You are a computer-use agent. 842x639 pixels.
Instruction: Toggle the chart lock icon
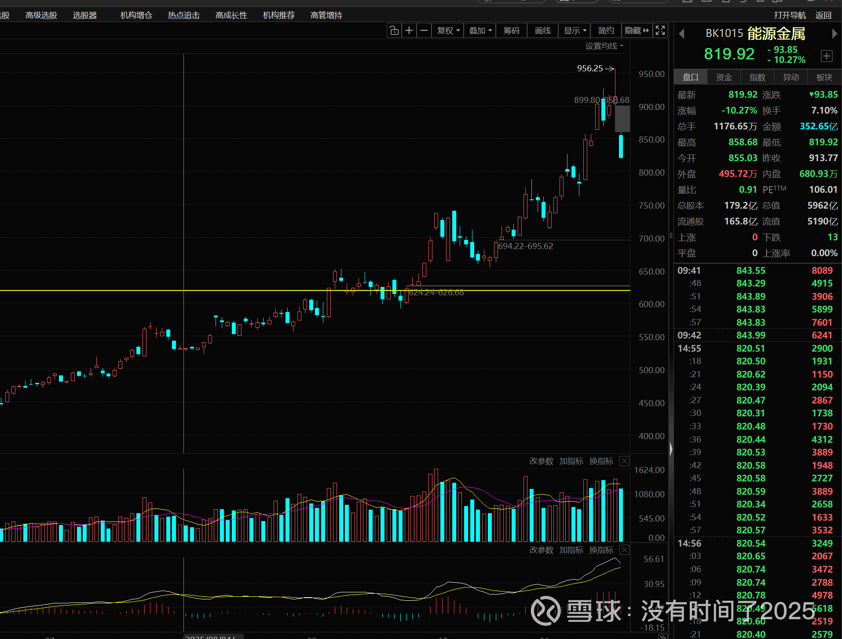click(x=394, y=30)
